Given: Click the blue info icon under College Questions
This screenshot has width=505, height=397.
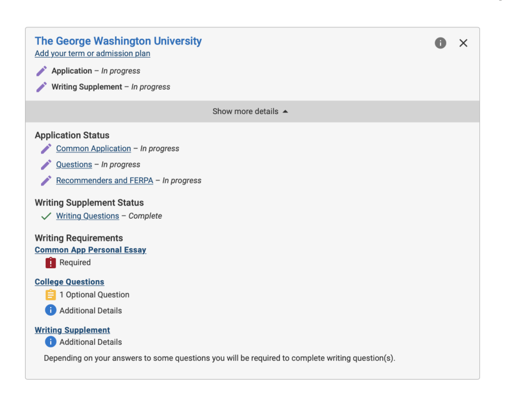Looking at the screenshot, I should click(x=51, y=310).
